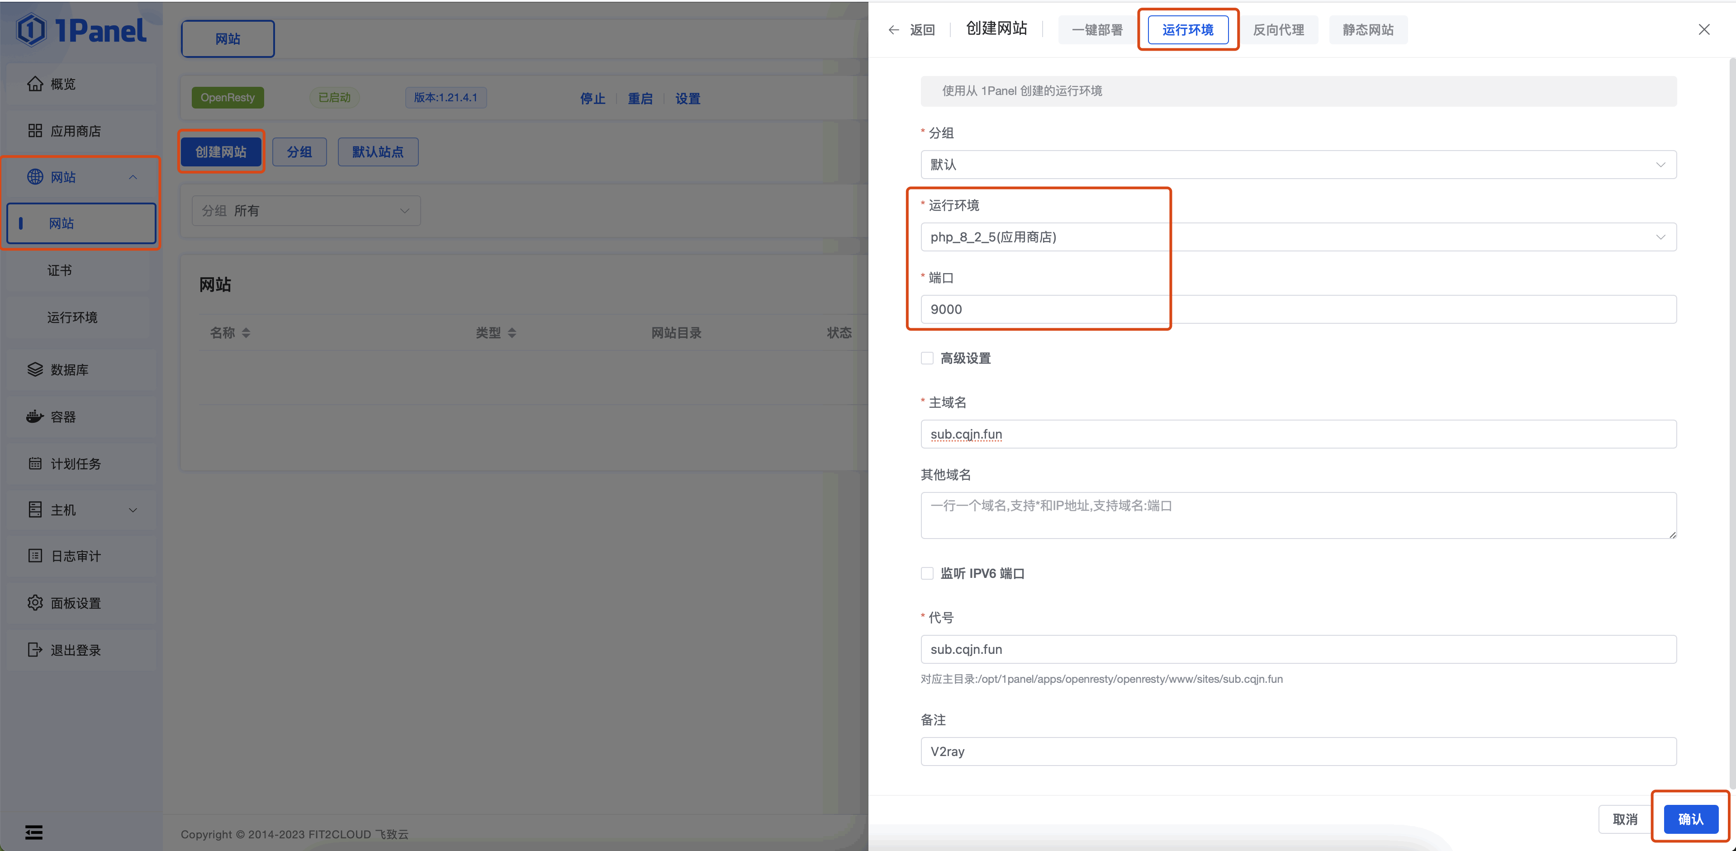
Task: Open 应用商店 app store grid icon
Action: tap(35, 131)
